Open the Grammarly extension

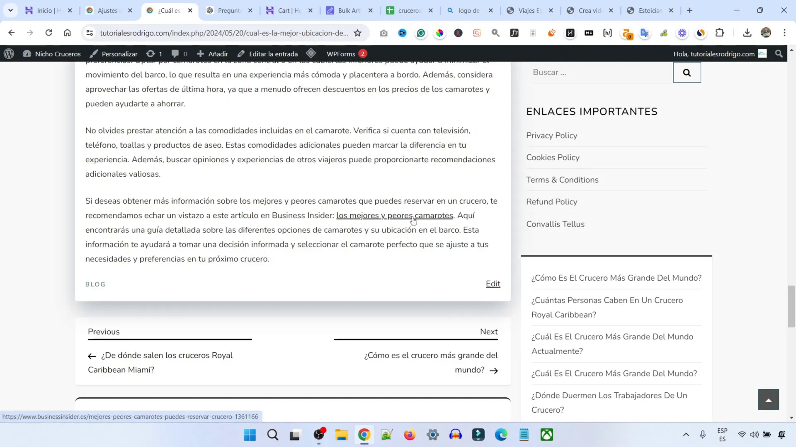pos(421,33)
